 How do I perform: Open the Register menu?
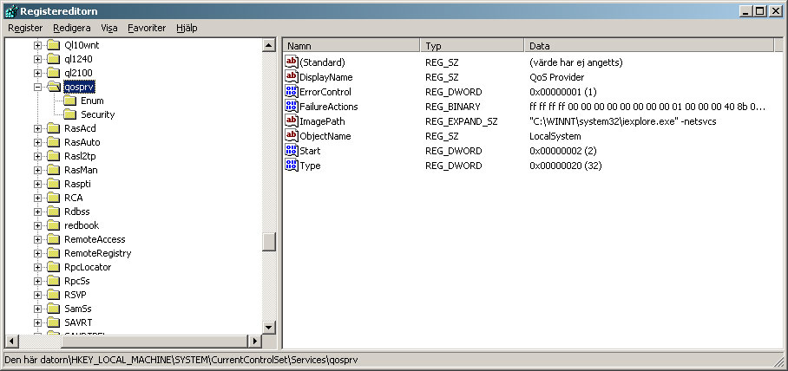(26, 28)
